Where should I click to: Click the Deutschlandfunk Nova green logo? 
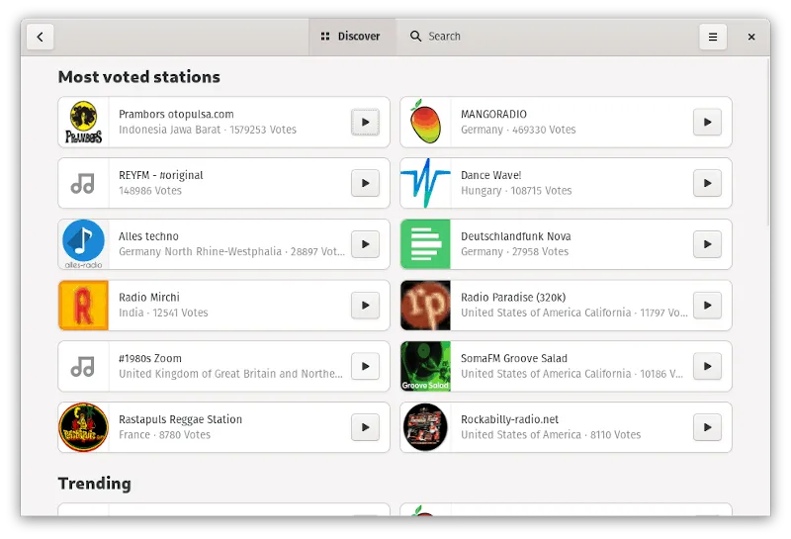click(x=425, y=244)
